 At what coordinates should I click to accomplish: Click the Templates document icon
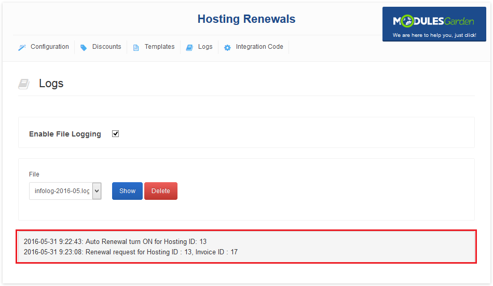pyautogui.click(x=136, y=48)
